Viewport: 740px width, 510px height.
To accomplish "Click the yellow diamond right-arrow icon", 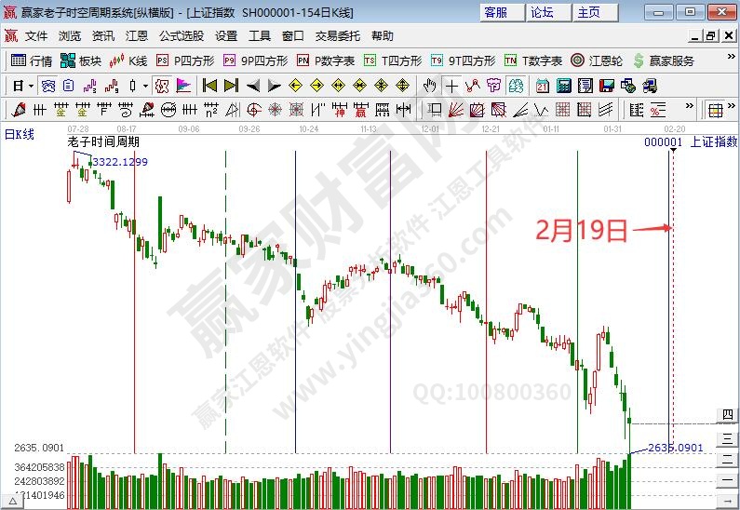I will click(316, 86).
